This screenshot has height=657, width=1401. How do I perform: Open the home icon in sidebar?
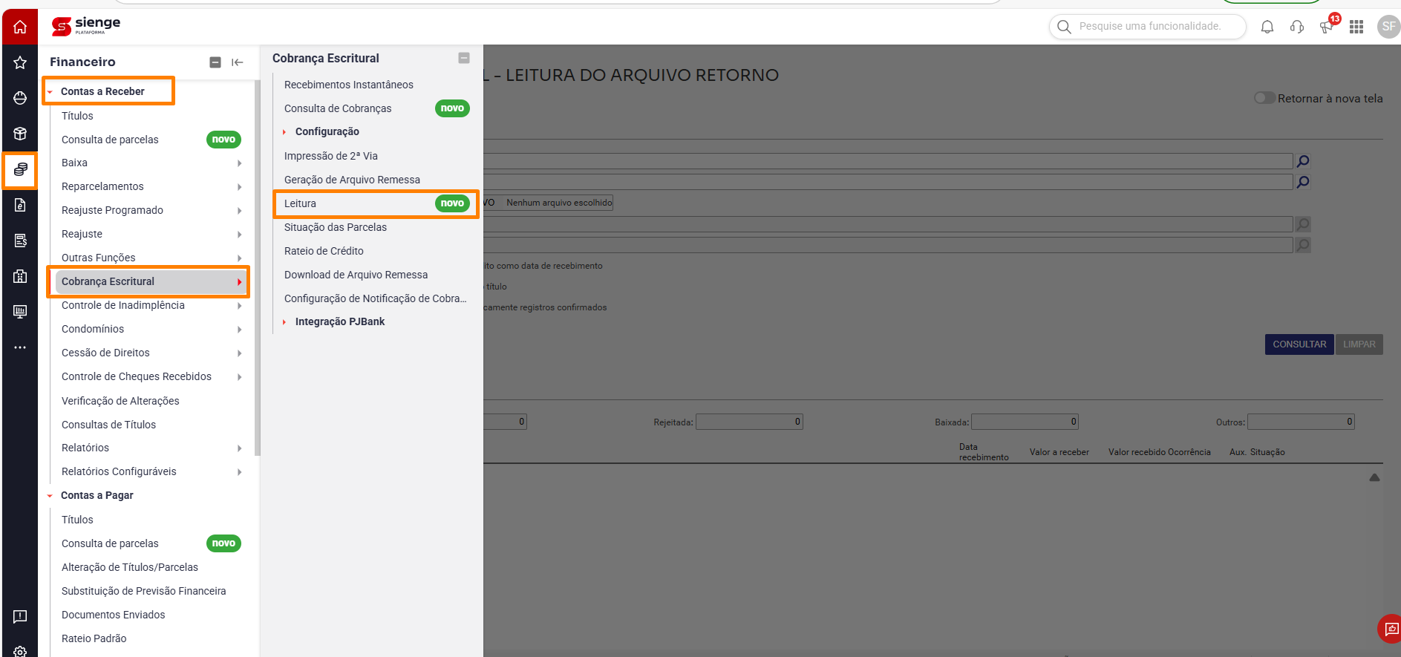(x=20, y=27)
